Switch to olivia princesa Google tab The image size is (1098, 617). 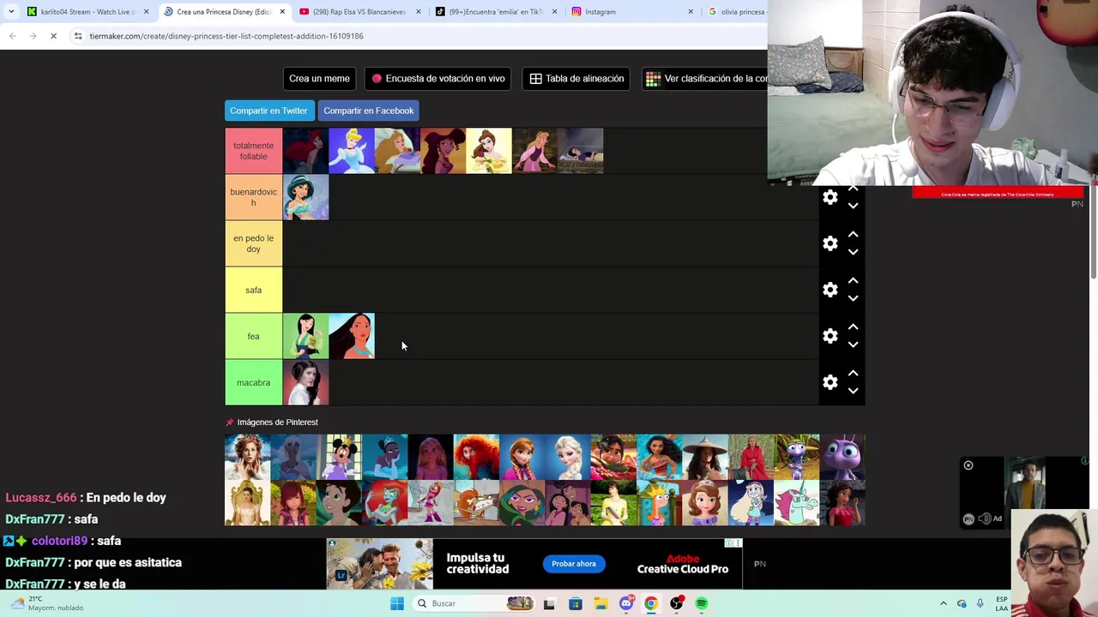point(736,12)
